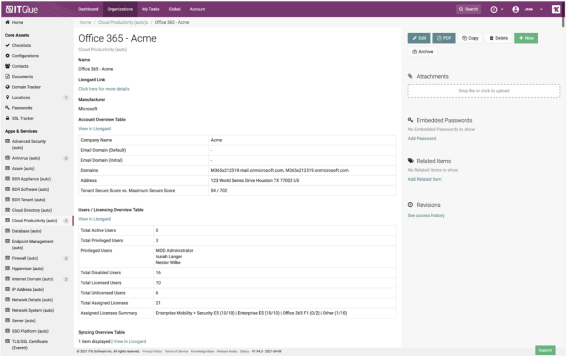Click the IT Glue logo
566x356 pixels.
(22, 9)
